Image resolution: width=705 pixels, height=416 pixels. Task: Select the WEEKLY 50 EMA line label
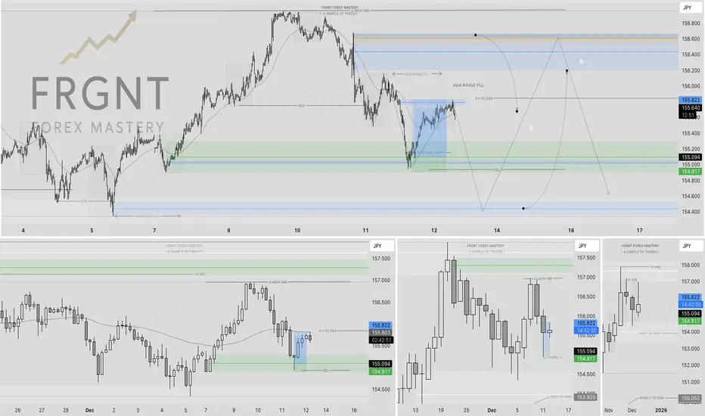651,398
